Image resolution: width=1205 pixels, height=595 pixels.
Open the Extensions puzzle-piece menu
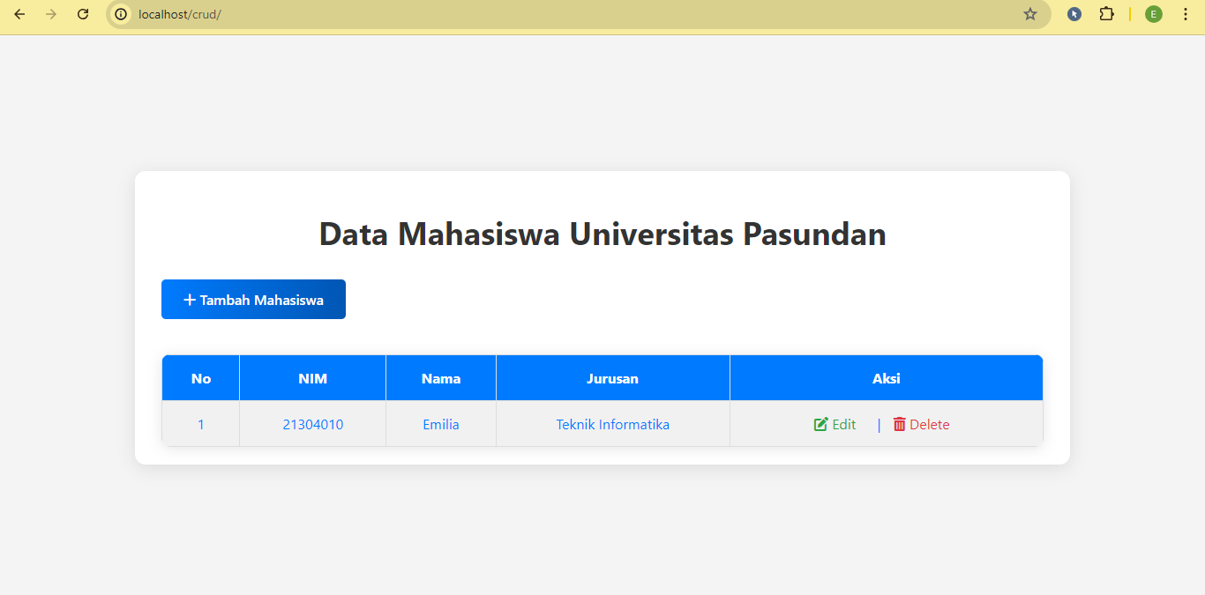click(x=1106, y=14)
